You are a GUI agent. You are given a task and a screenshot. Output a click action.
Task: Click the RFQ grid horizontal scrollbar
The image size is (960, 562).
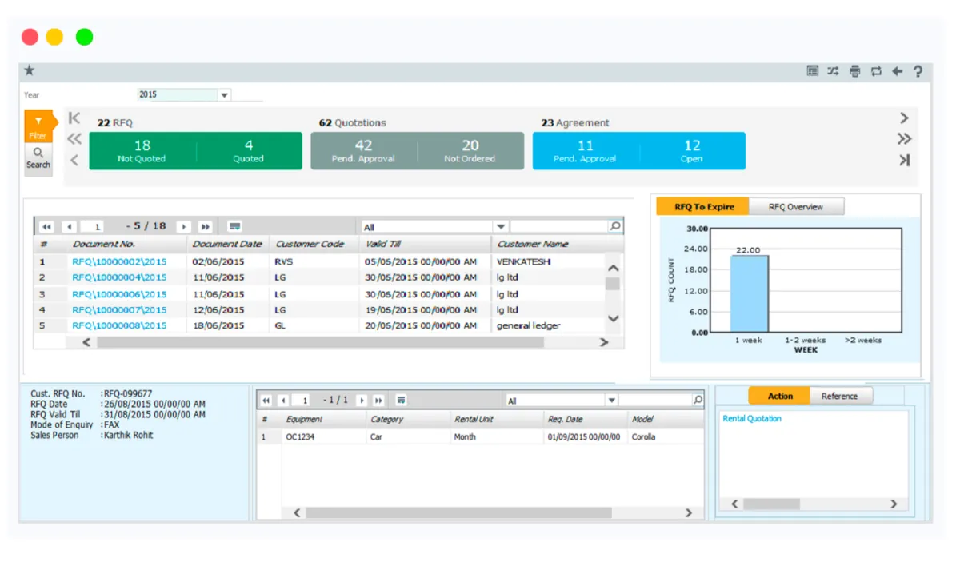click(x=320, y=342)
